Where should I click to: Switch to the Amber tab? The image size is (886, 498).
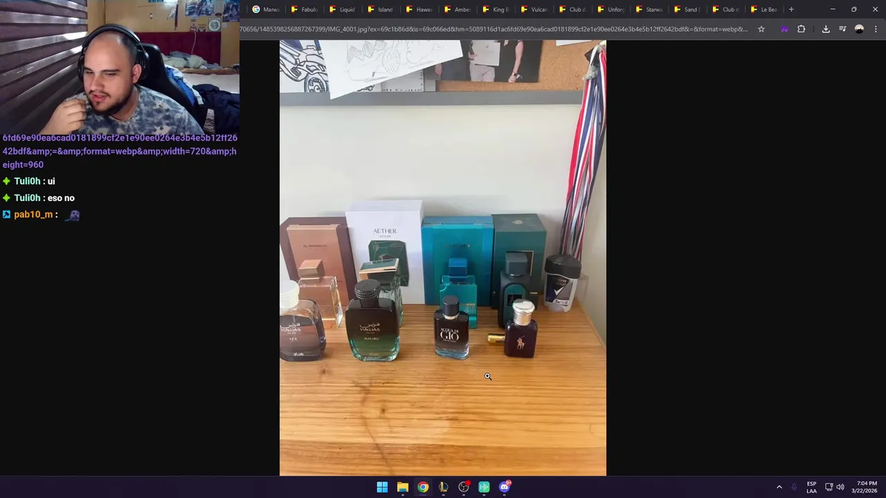pyautogui.click(x=457, y=10)
